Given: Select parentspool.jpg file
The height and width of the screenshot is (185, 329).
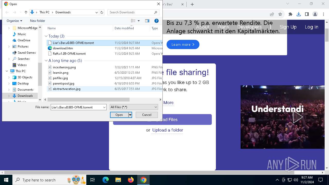Looking at the screenshot, I should (x=63, y=84).
